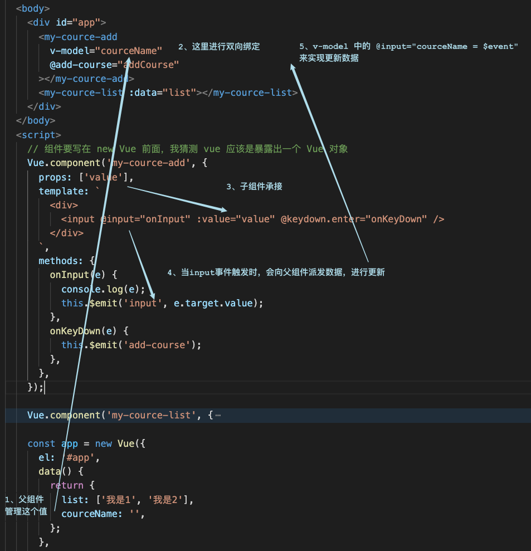Viewport: 531px width, 551px height.
Task: Click the @add-course="addCourse" attribute line
Action: (x=114, y=65)
